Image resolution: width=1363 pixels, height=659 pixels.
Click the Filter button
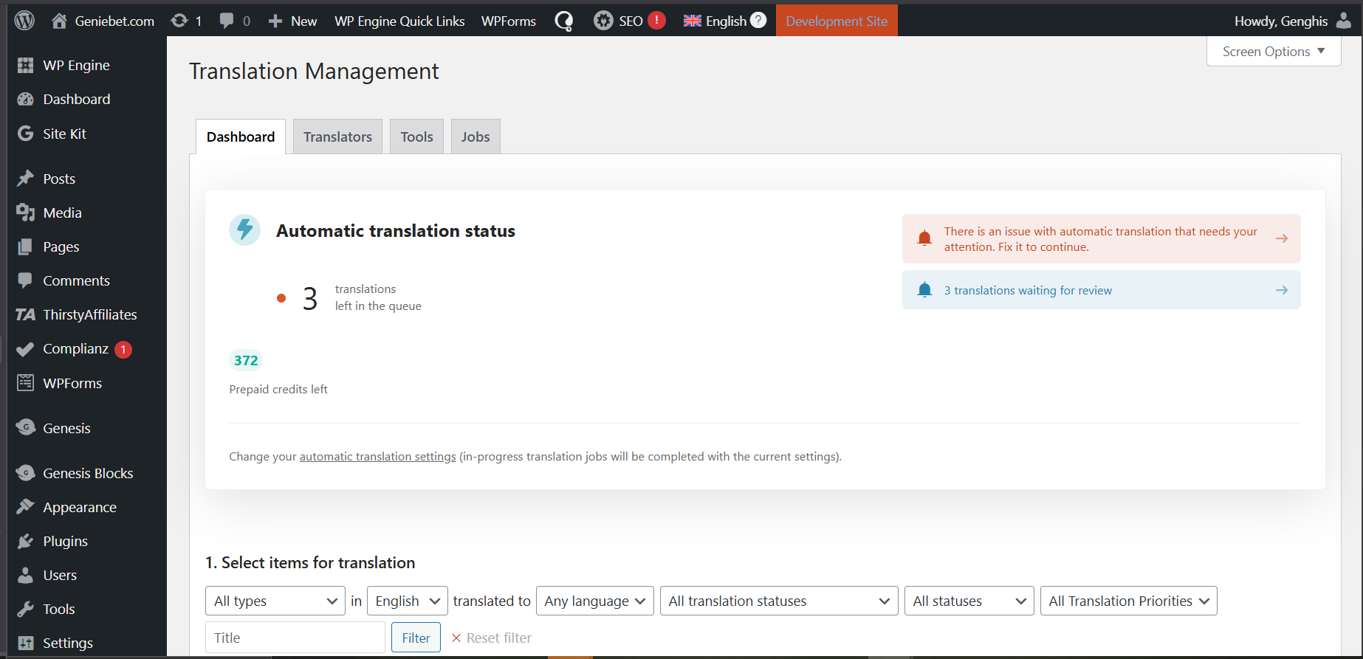(416, 638)
